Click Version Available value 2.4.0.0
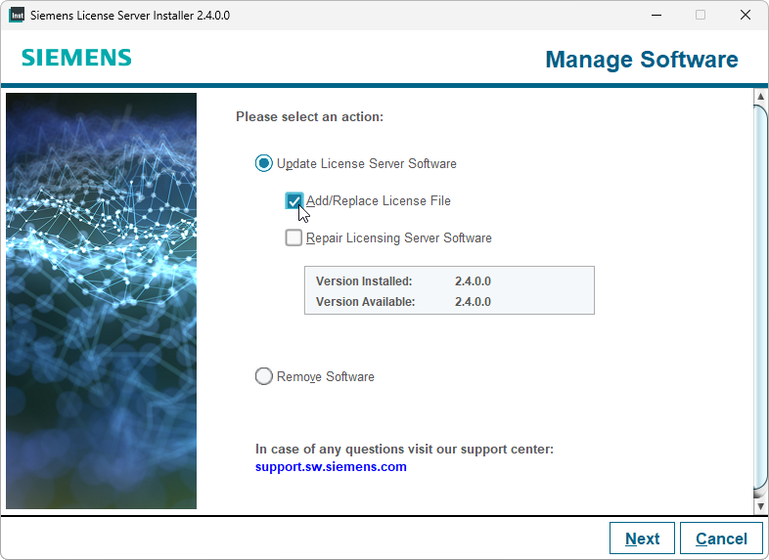This screenshot has height=560, width=769. (473, 301)
